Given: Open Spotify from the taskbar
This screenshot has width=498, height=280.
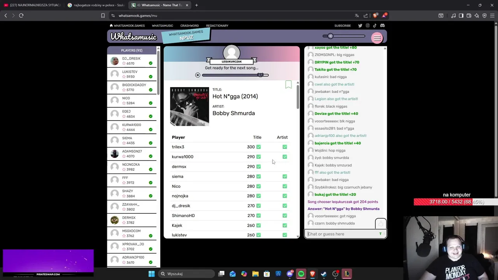Looking at the screenshot, I should pos(301,274).
